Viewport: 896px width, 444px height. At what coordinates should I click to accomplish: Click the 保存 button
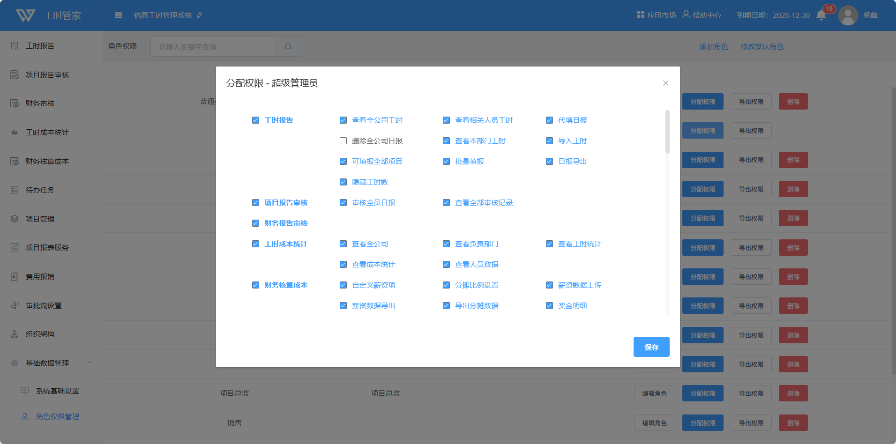point(651,347)
